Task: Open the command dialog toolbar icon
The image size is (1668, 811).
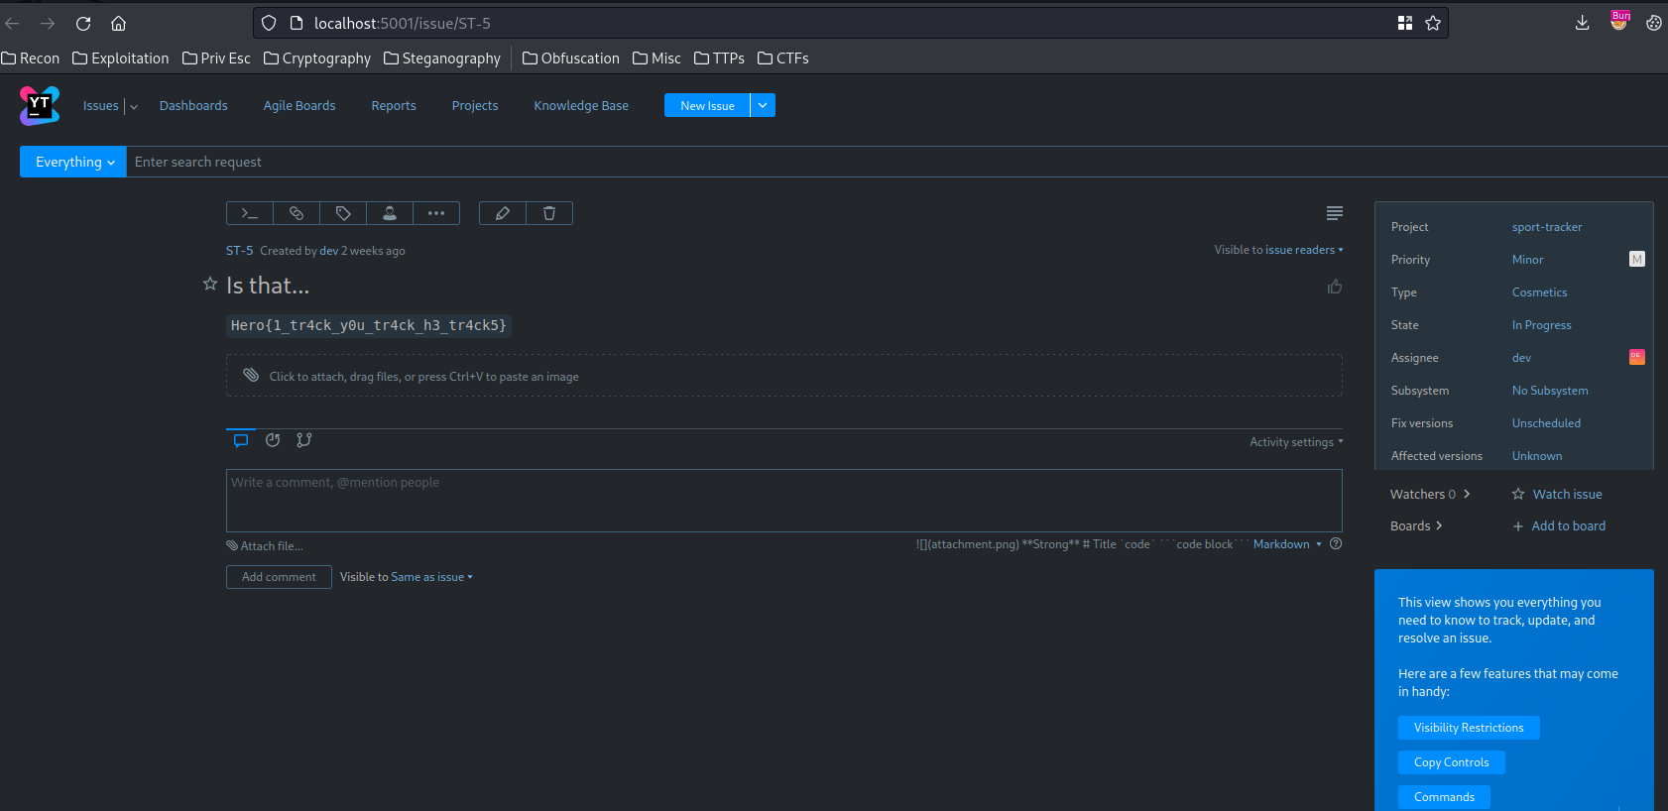Action: click(250, 213)
